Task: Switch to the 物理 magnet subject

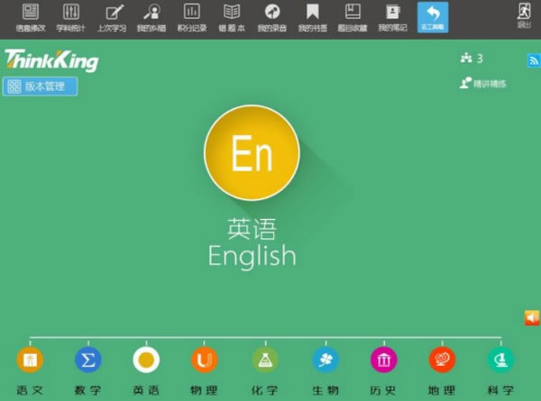Action: (204, 360)
